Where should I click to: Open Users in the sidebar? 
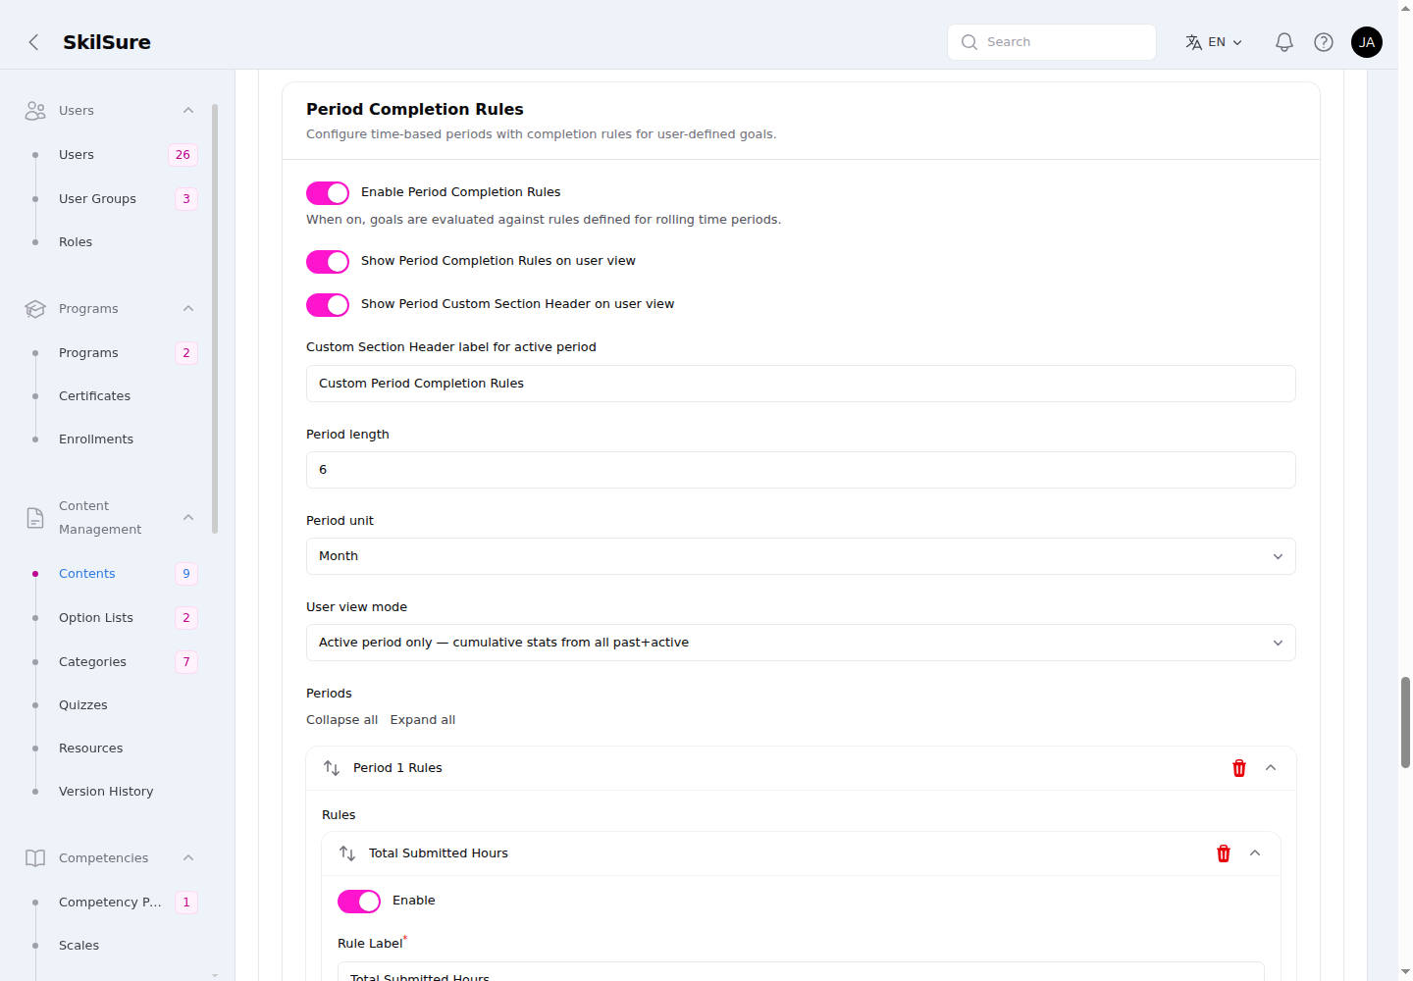click(x=77, y=155)
